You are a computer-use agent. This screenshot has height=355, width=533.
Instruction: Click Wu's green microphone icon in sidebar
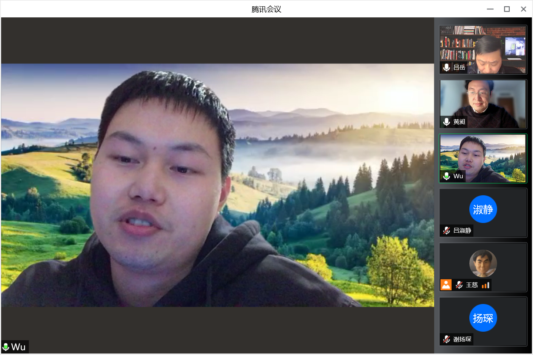pos(446,176)
